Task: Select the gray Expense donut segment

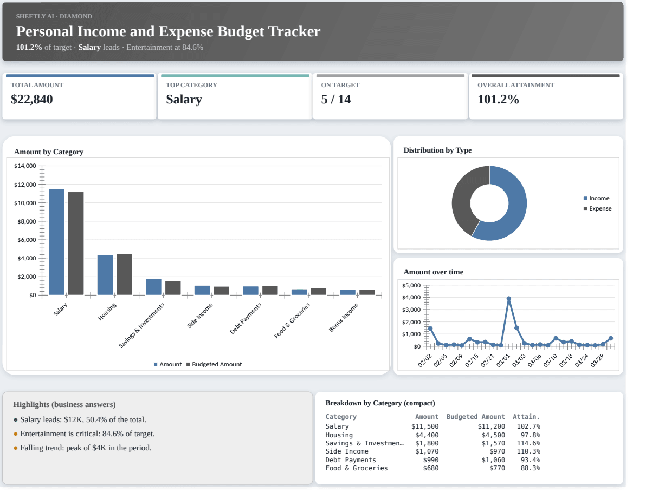Action: coord(462,198)
